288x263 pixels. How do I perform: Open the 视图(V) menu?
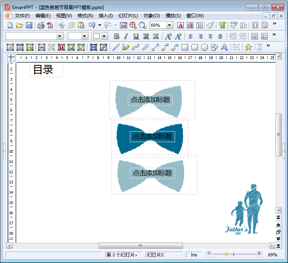click(x=64, y=16)
